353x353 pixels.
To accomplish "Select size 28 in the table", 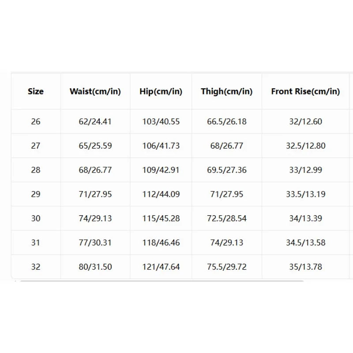I will (x=36, y=170).
